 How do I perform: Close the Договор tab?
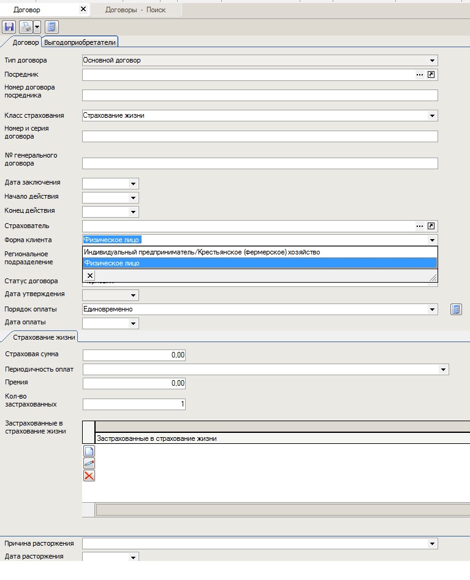coord(83,10)
